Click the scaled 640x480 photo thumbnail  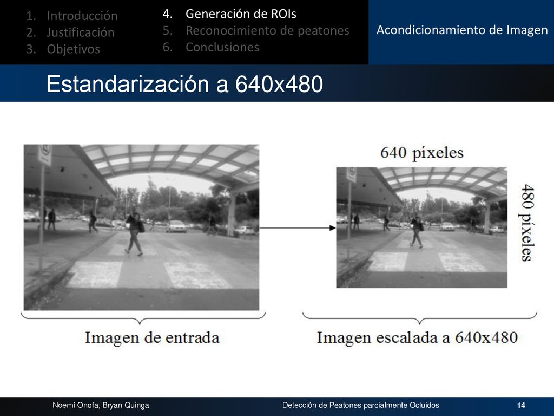click(421, 227)
